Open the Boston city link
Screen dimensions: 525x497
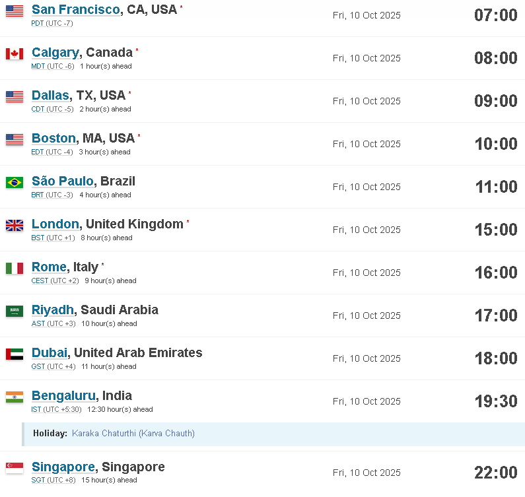pos(53,138)
